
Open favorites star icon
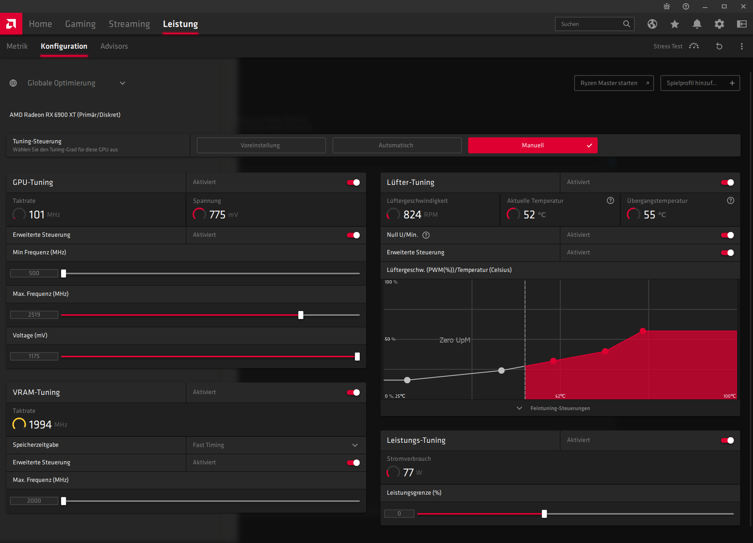(x=675, y=24)
